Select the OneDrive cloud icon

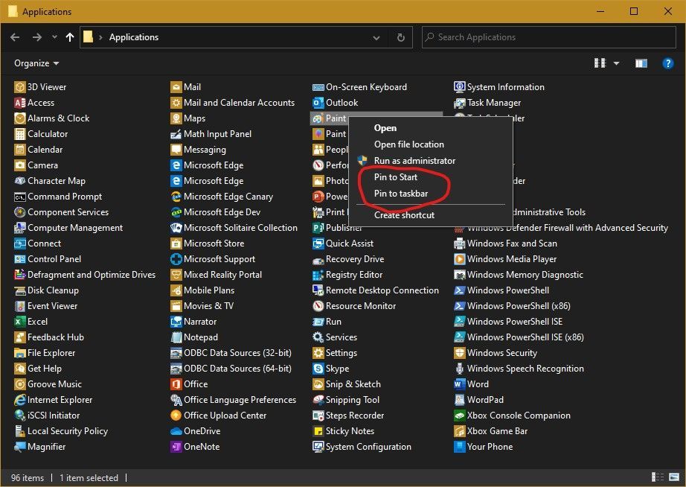[176, 431]
